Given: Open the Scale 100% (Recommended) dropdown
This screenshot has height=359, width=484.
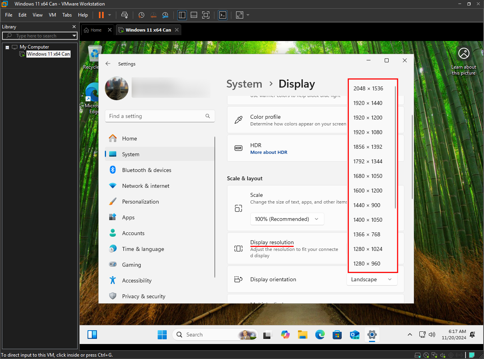Looking at the screenshot, I should tap(287, 219).
